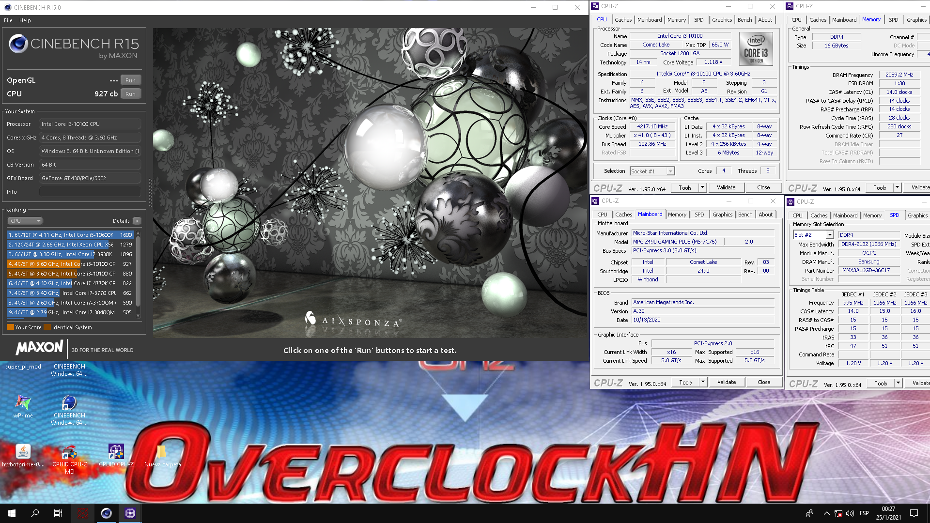Open volume control in system tray
Image resolution: width=930 pixels, height=523 pixels.
click(x=851, y=513)
